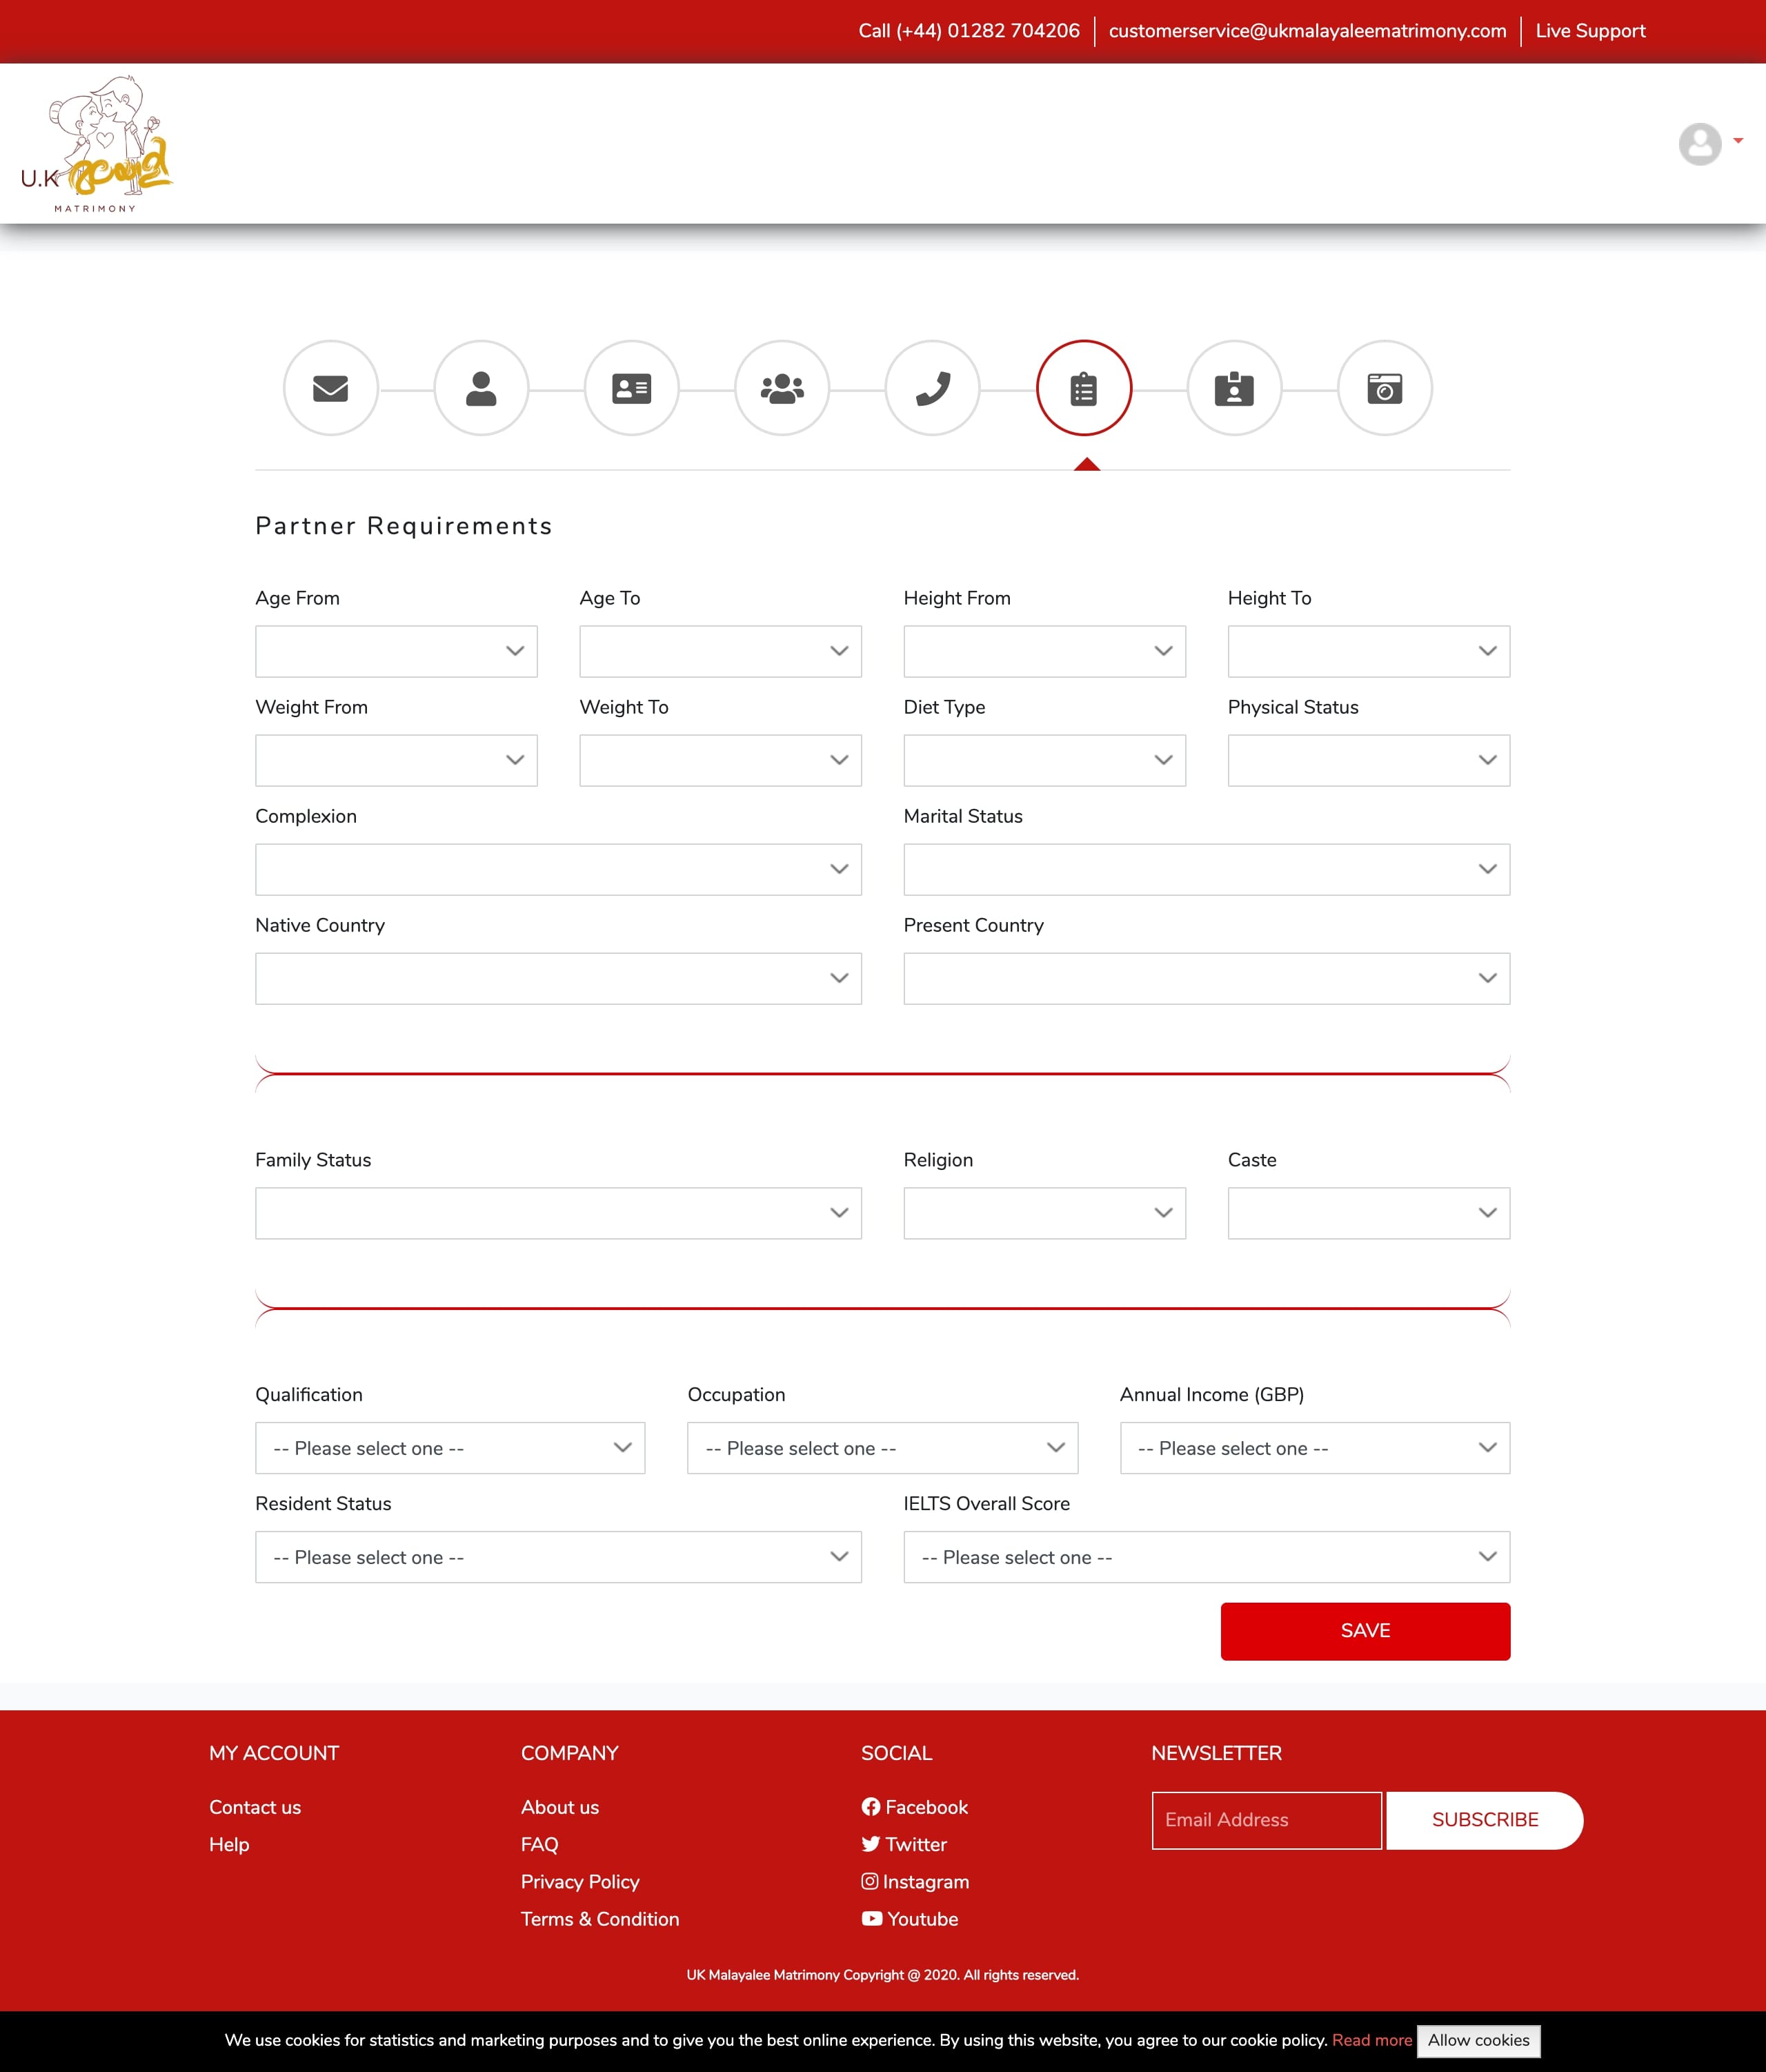Viewport: 1766px width, 2072px height.
Task: Click the Email Address input field
Action: (1265, 1820)
